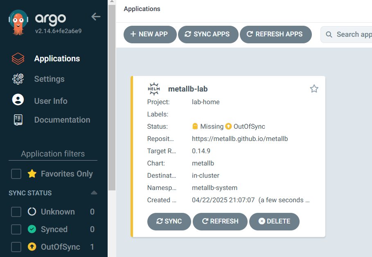Screen dimensions: 372x257
Task: Click the Applications breadcrumb heading
Action: pos(142,9)
